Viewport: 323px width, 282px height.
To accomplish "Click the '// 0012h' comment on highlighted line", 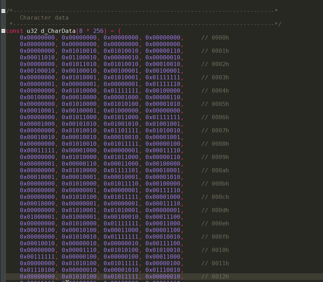I will click(x=215, y=277).
